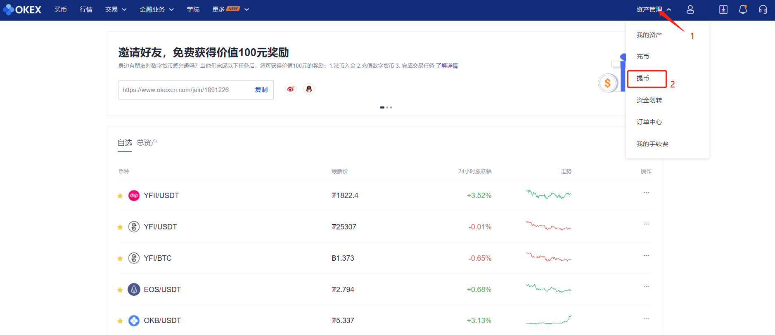
Task: View the OKB/USDT trend sparkline
Action: [549, 320]
